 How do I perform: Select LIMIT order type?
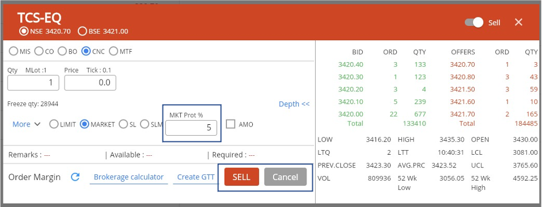pyautogui.click(x=54, y=124)
